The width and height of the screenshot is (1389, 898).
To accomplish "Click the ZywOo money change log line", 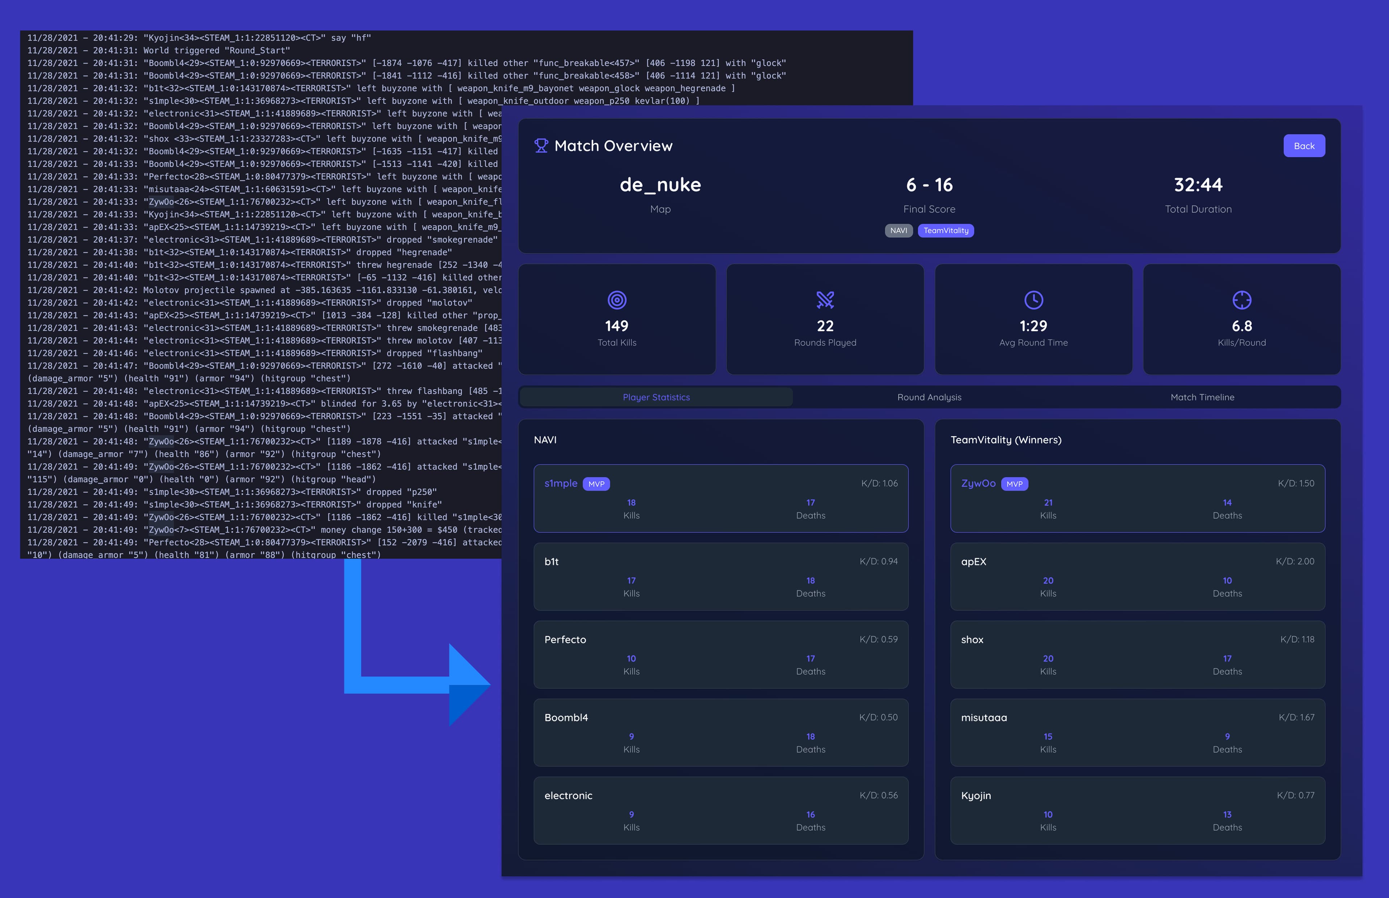I will (x=264, y=530).
